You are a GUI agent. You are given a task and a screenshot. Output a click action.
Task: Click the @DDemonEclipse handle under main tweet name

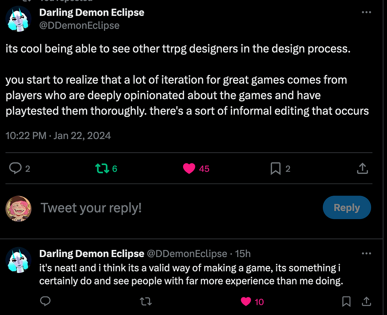79,25
